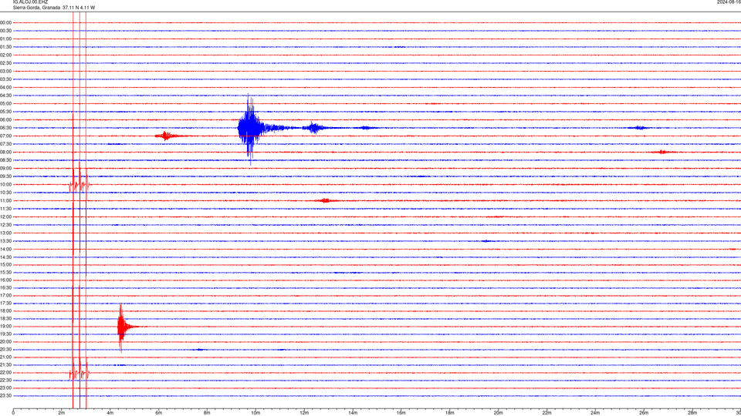Image resolution: width=741 pixels, height=416 pixels.
Task: Click the 24m tick label on minute axis
Action: click(595, 413)
